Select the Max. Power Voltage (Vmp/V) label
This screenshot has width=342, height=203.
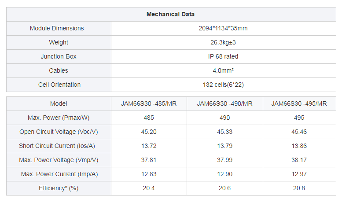point(59,160)
